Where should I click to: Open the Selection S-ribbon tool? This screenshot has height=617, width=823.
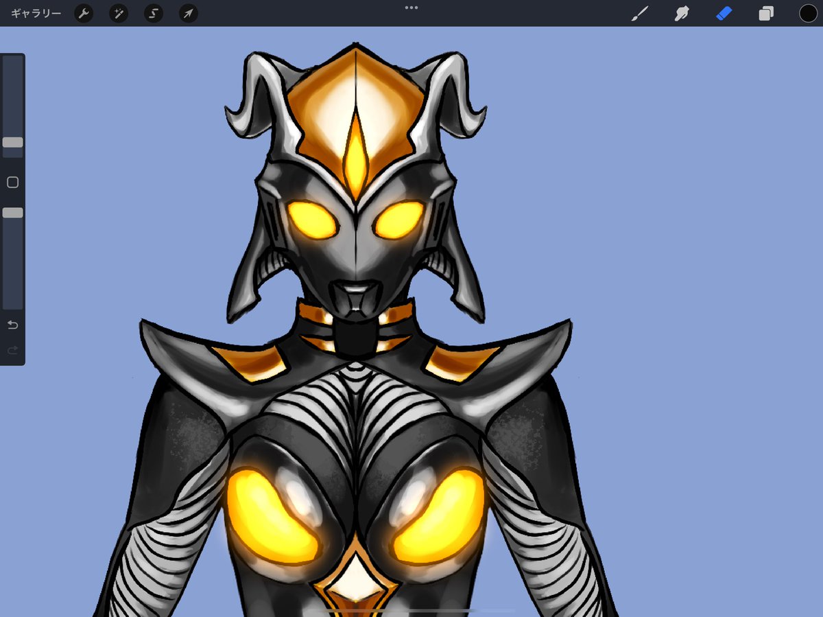154,13
